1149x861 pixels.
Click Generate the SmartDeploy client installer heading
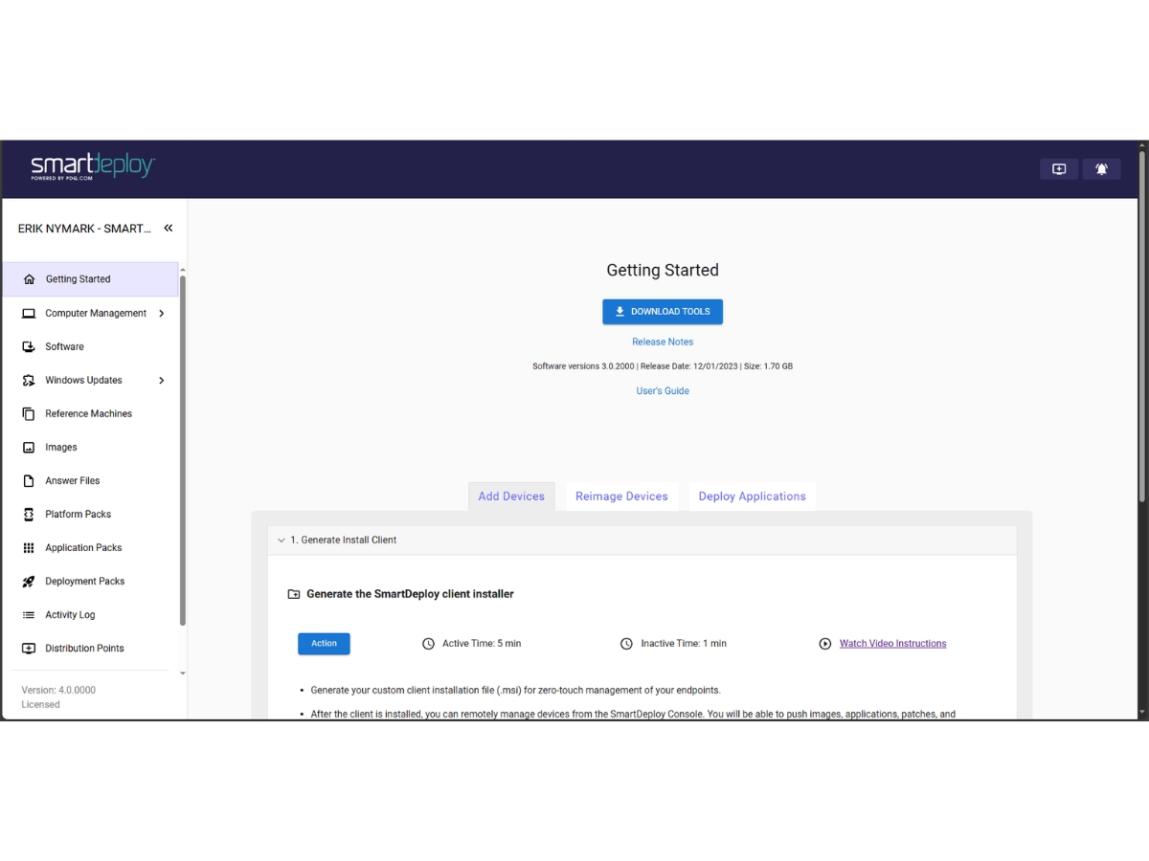click(410, 594)
